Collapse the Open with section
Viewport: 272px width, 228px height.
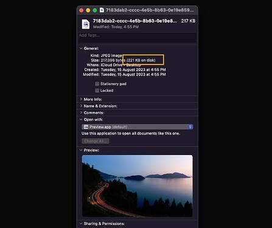point(81,120)
